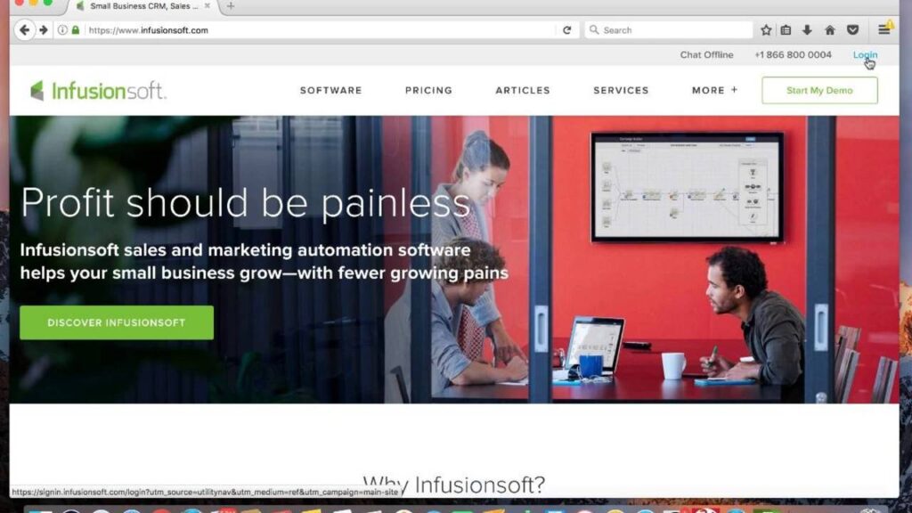
Task: Open the downloads arrow icon
Action: click(x=807, y=30)
